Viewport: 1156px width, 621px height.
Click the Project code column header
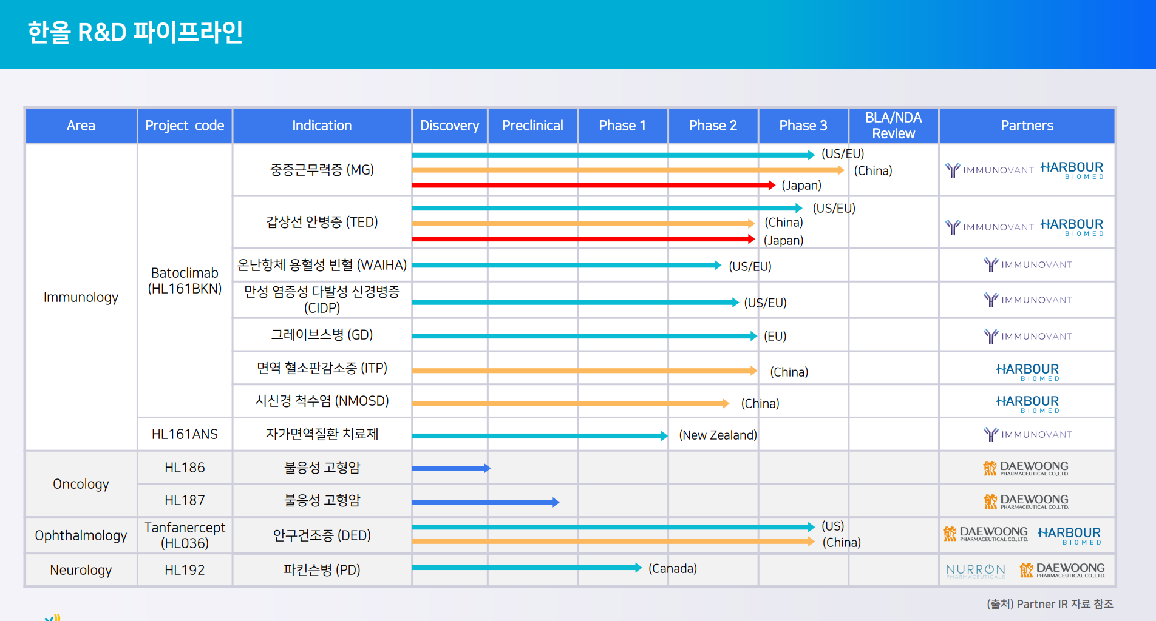[x=185, y=126]
